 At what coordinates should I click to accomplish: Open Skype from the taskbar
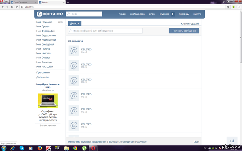click(22, 148)
